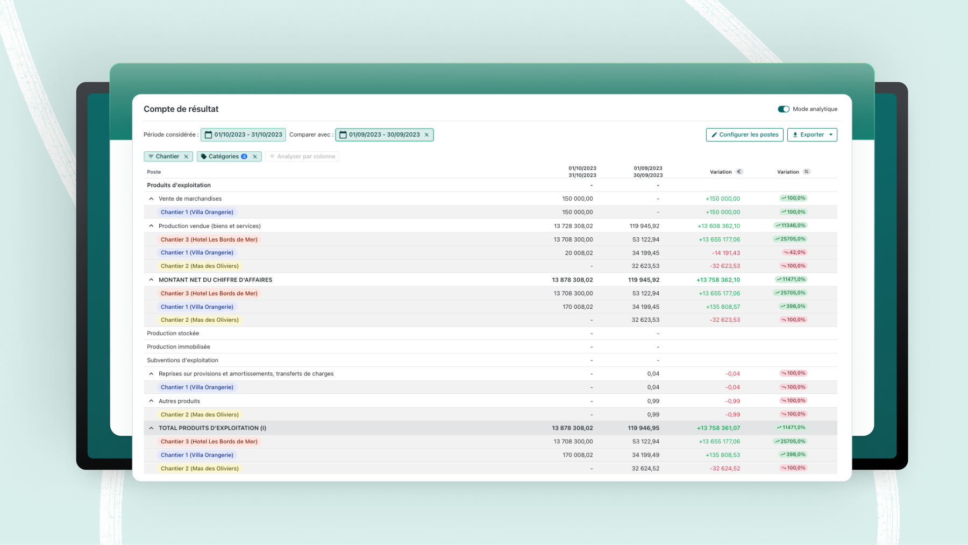Click Chantier 2 tag under Autres produits
This screenshot has height=545, width=968.
click(x=200, y=414)
